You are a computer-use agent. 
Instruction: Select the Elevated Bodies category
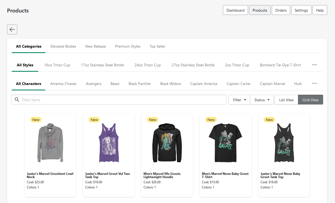pyautogui.click(x=63, y=46)
